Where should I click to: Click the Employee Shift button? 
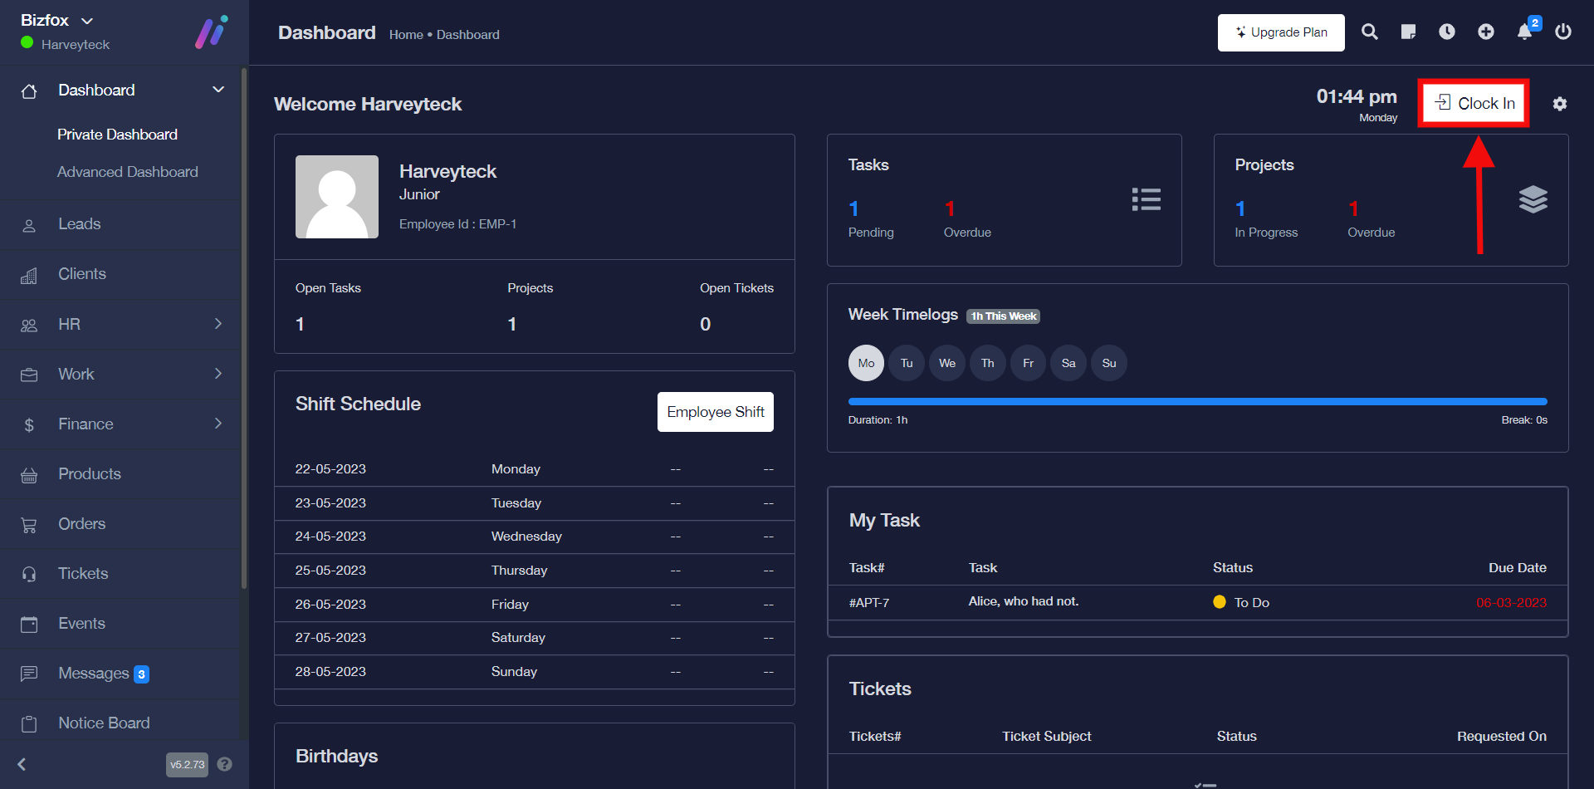715,412
